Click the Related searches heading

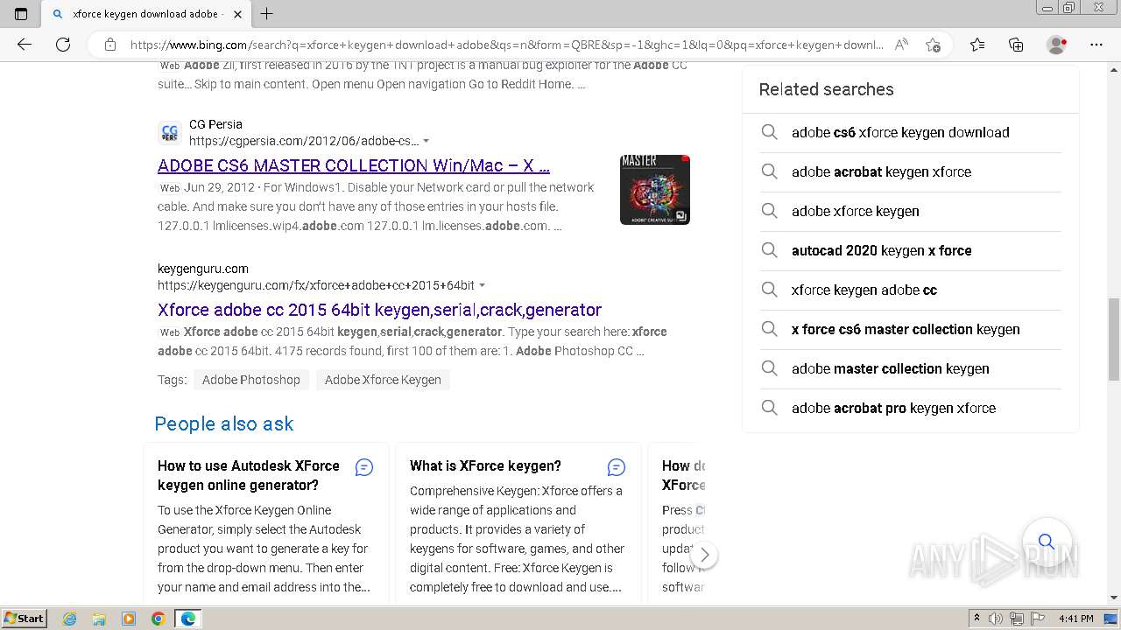point(826,89)
